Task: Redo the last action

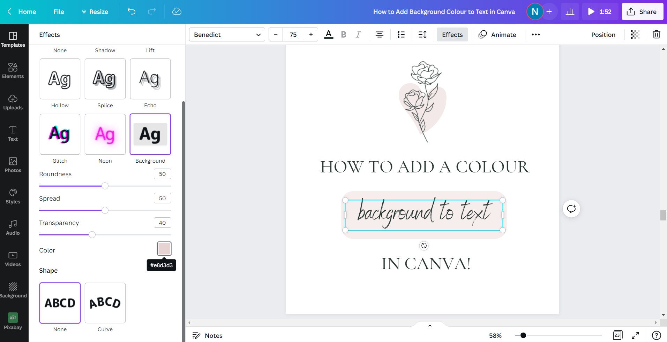Action: (x=152, y=11)
